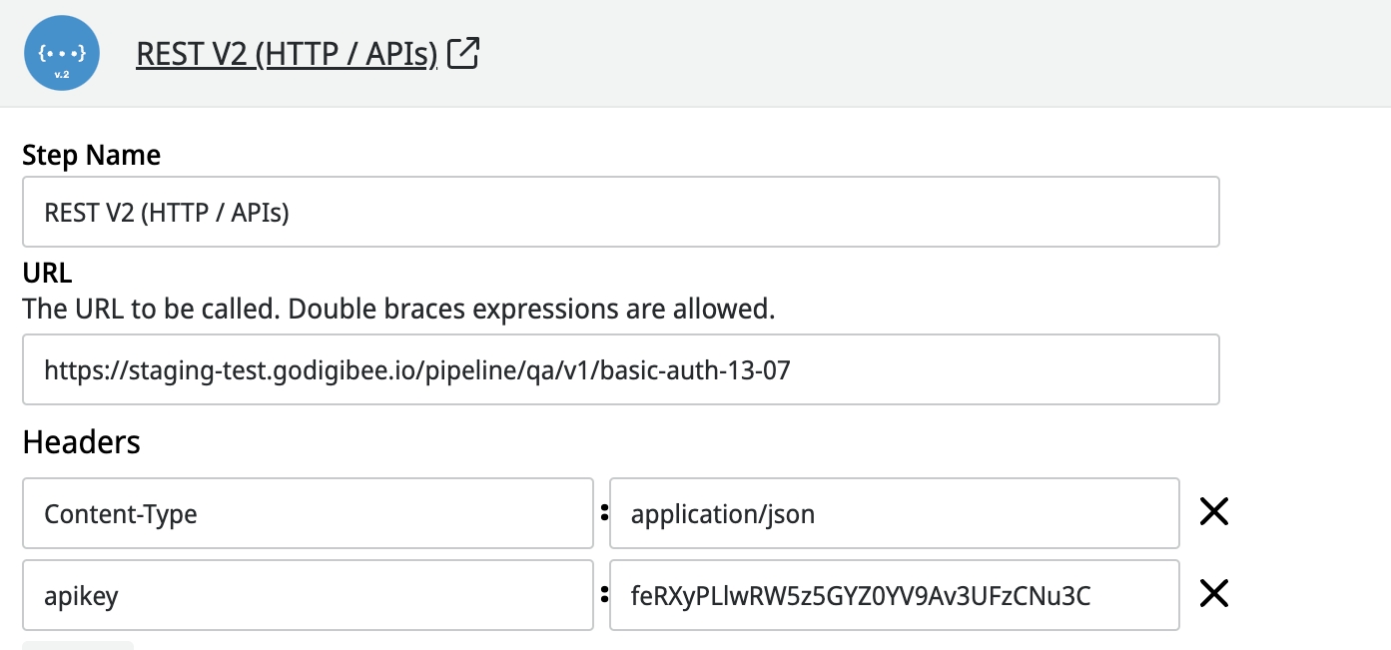
Task: Edit the Content-Type header key field
Action: 308,514
